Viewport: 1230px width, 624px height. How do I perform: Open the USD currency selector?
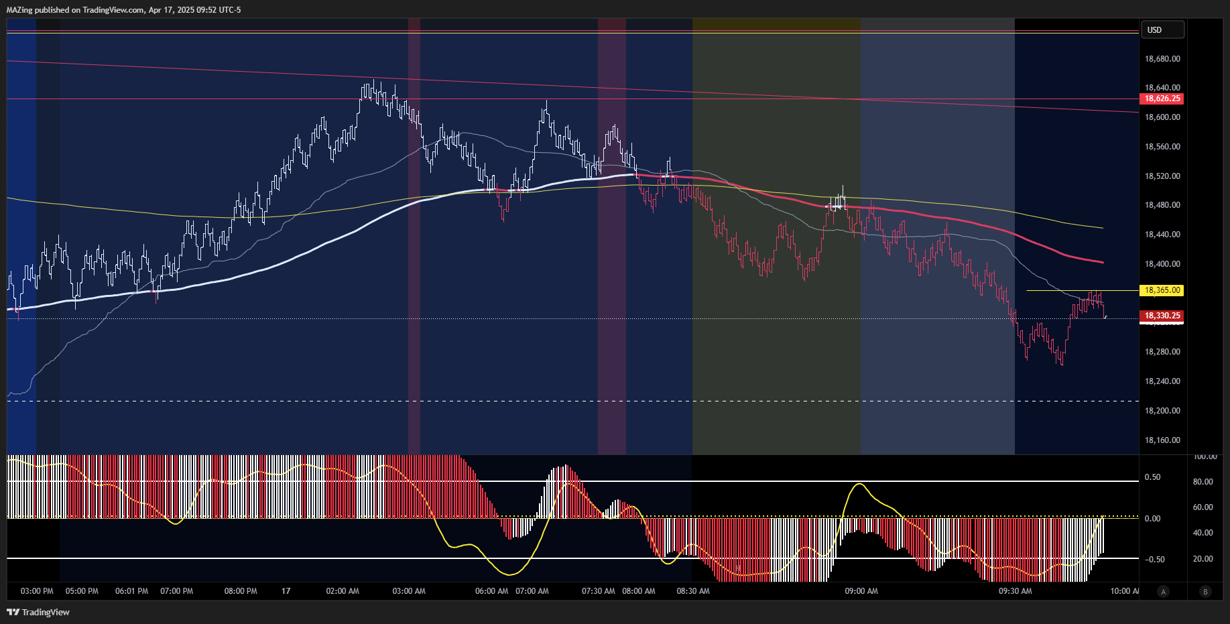[1163, 29]
